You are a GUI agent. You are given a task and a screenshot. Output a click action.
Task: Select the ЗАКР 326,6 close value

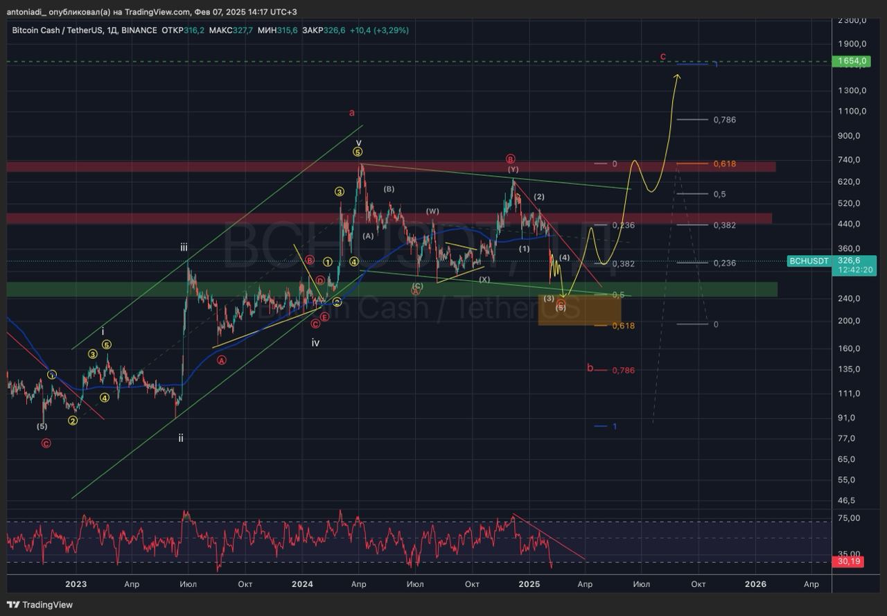click(x=324, y=30)
